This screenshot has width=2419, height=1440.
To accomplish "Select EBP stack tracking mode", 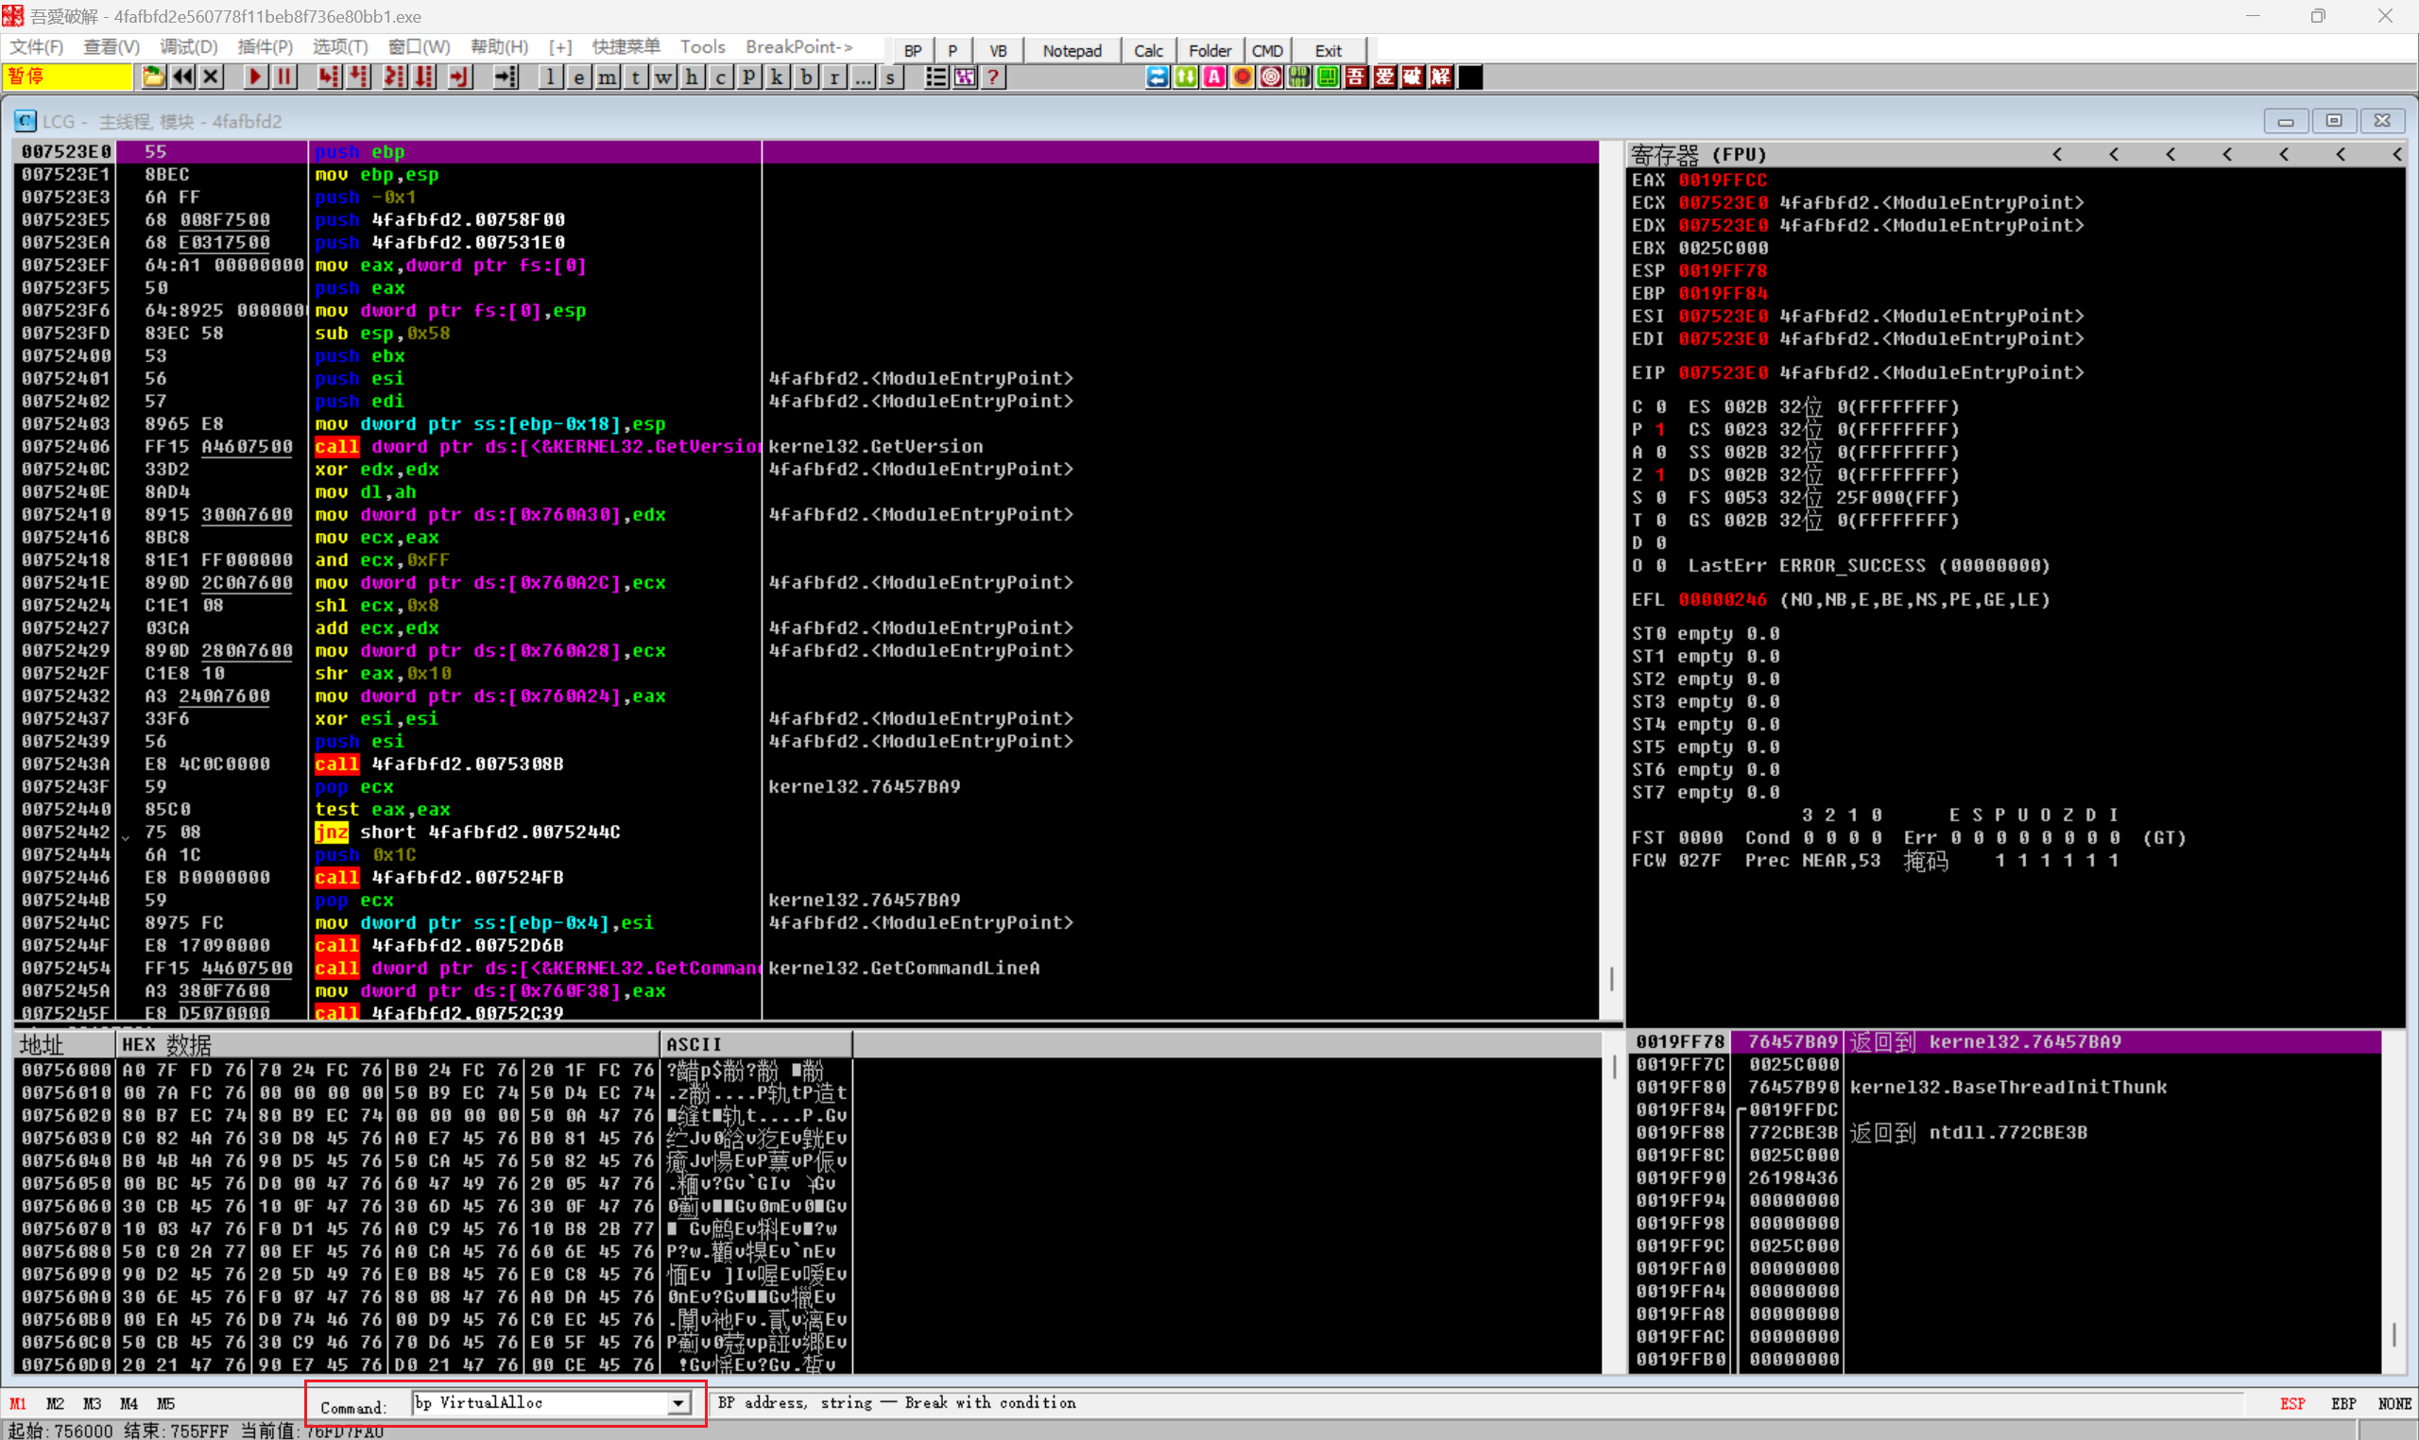I will pos(2343,1403).
